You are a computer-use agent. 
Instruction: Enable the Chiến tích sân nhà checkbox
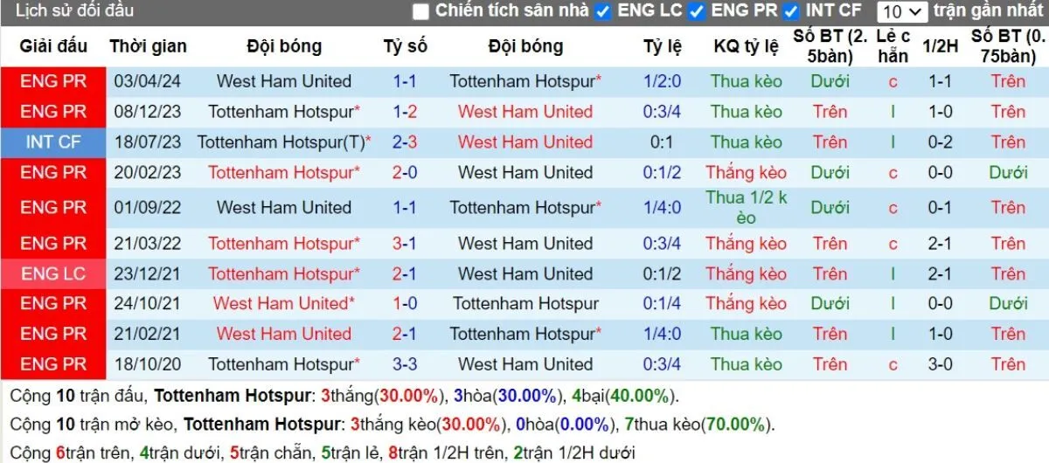point(421,11)
